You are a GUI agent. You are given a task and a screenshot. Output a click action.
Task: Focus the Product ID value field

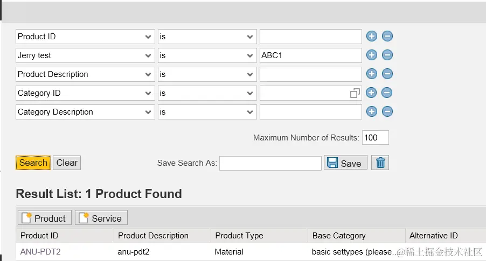click(311, 37)
